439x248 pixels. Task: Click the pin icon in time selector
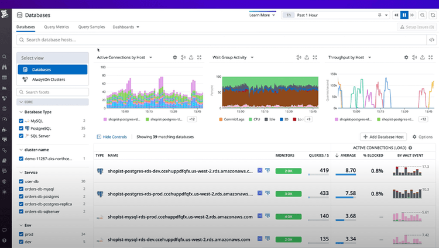click(380, 15)
